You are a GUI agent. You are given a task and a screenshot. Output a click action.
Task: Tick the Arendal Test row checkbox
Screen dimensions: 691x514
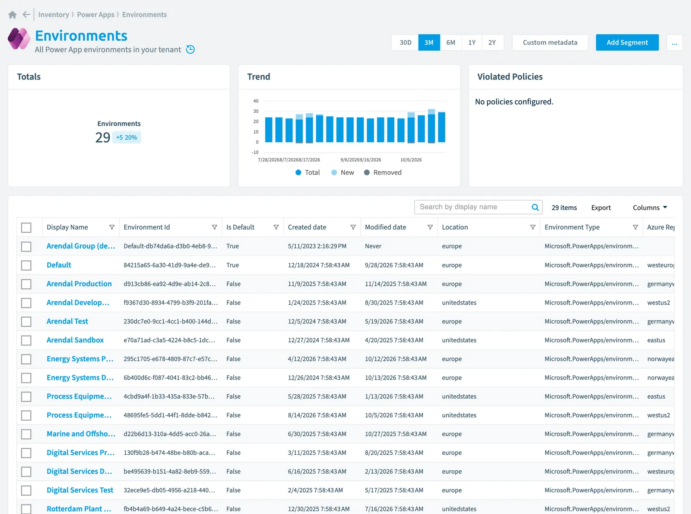pos(26,322)
